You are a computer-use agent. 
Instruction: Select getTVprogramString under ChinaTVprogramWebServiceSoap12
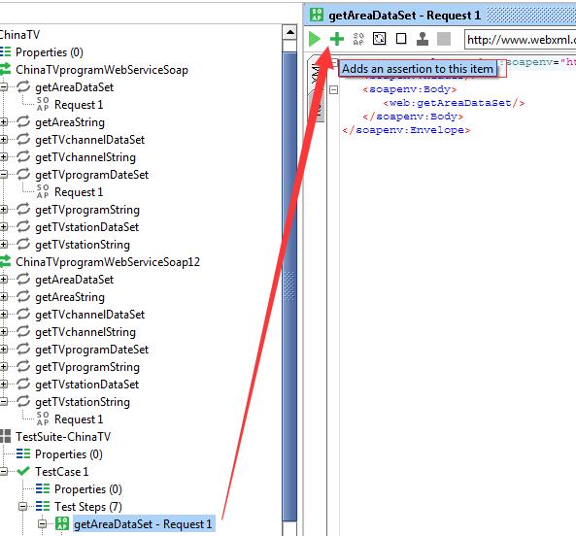click(x=87, y=367)
